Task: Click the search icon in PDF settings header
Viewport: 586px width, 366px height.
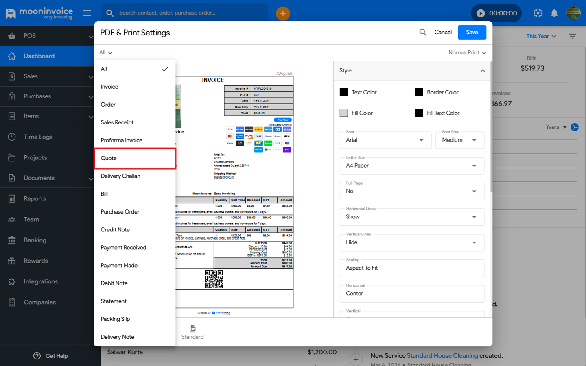Action: [x=423, y=33]
